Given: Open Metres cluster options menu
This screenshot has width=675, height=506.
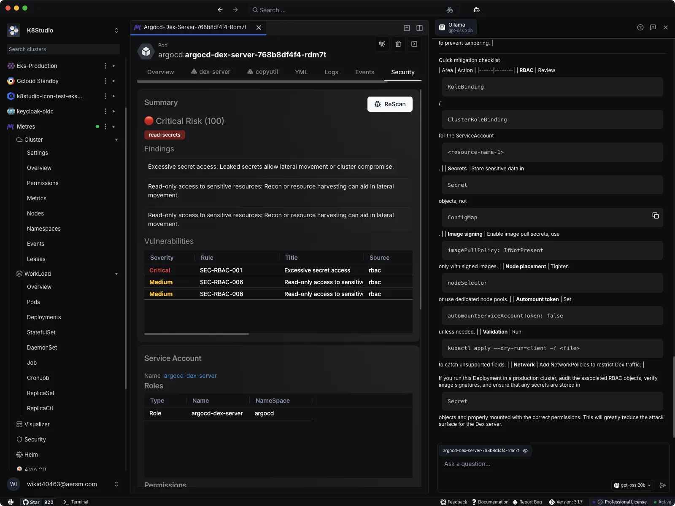Looking at the screenshot, I should (105, 126).
